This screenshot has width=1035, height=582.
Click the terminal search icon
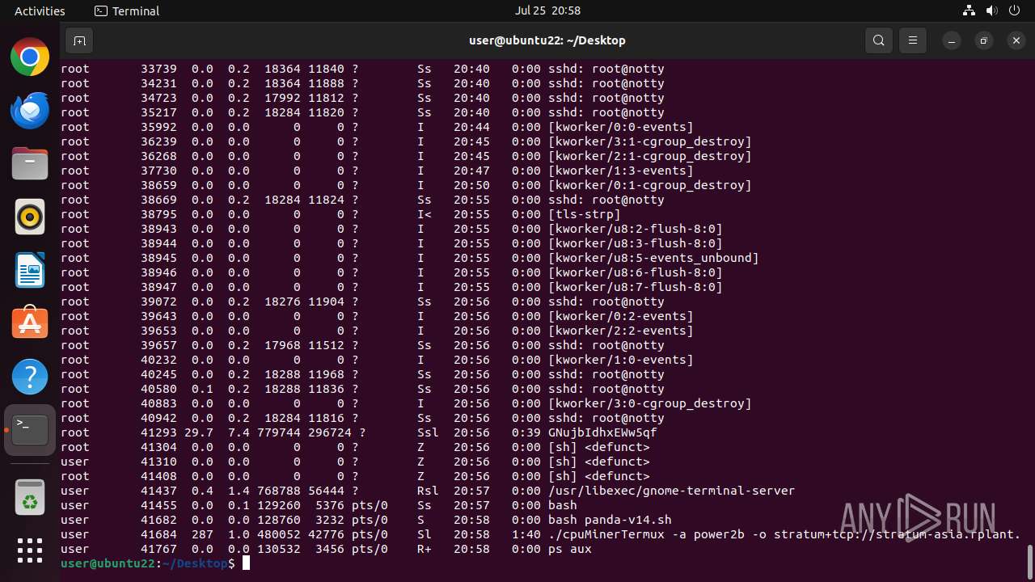(879, 40)
